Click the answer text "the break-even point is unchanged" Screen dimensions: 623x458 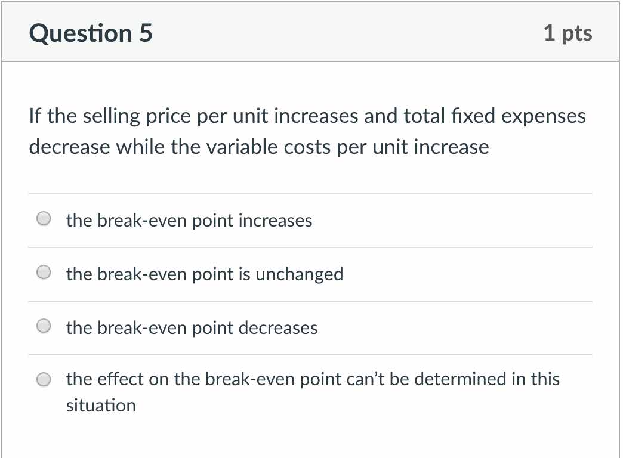point(204,274)
